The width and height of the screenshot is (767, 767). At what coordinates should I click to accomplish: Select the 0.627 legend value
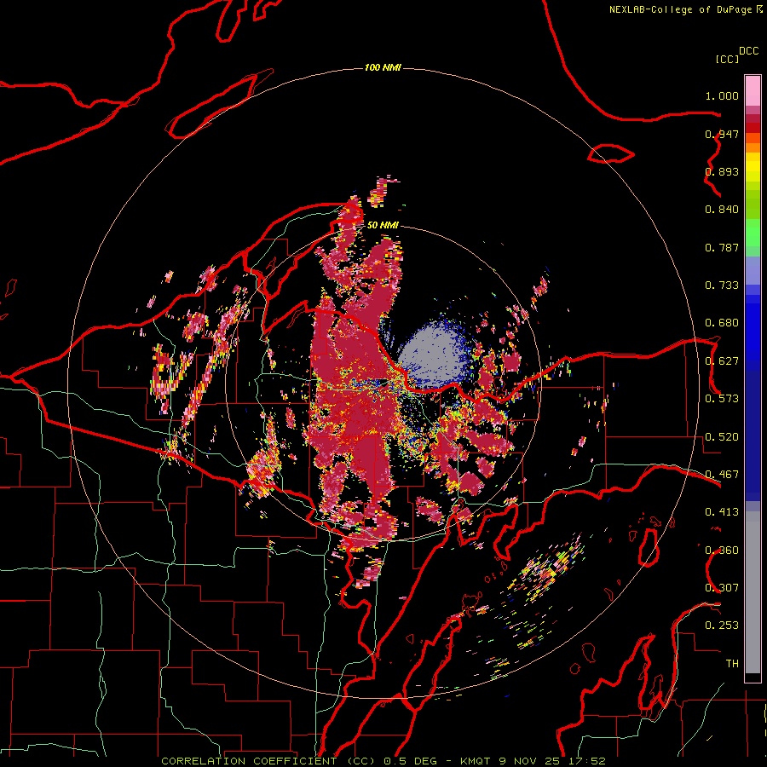[722, 361]
